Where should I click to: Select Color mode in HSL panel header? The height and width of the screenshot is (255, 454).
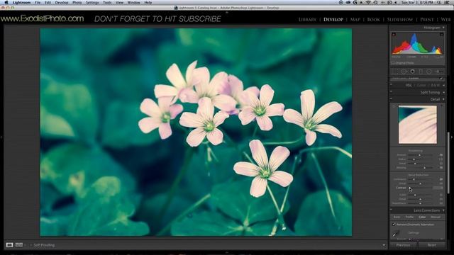421,85
